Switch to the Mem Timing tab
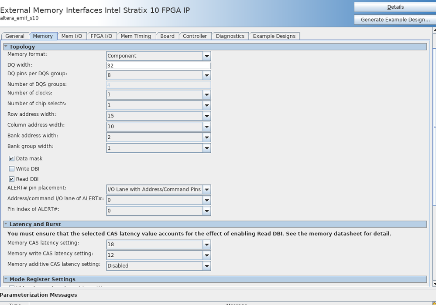 coord(136,36)
